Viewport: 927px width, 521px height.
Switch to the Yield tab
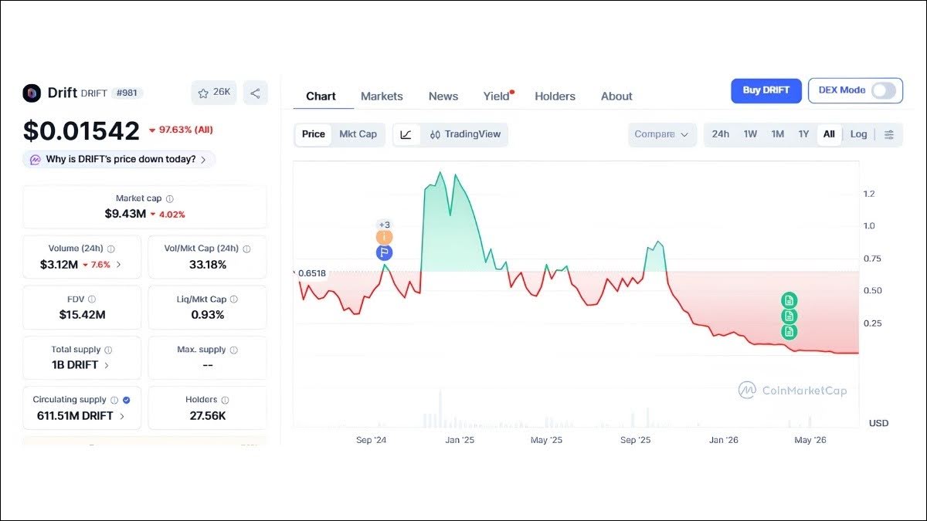tap(497, 96)
